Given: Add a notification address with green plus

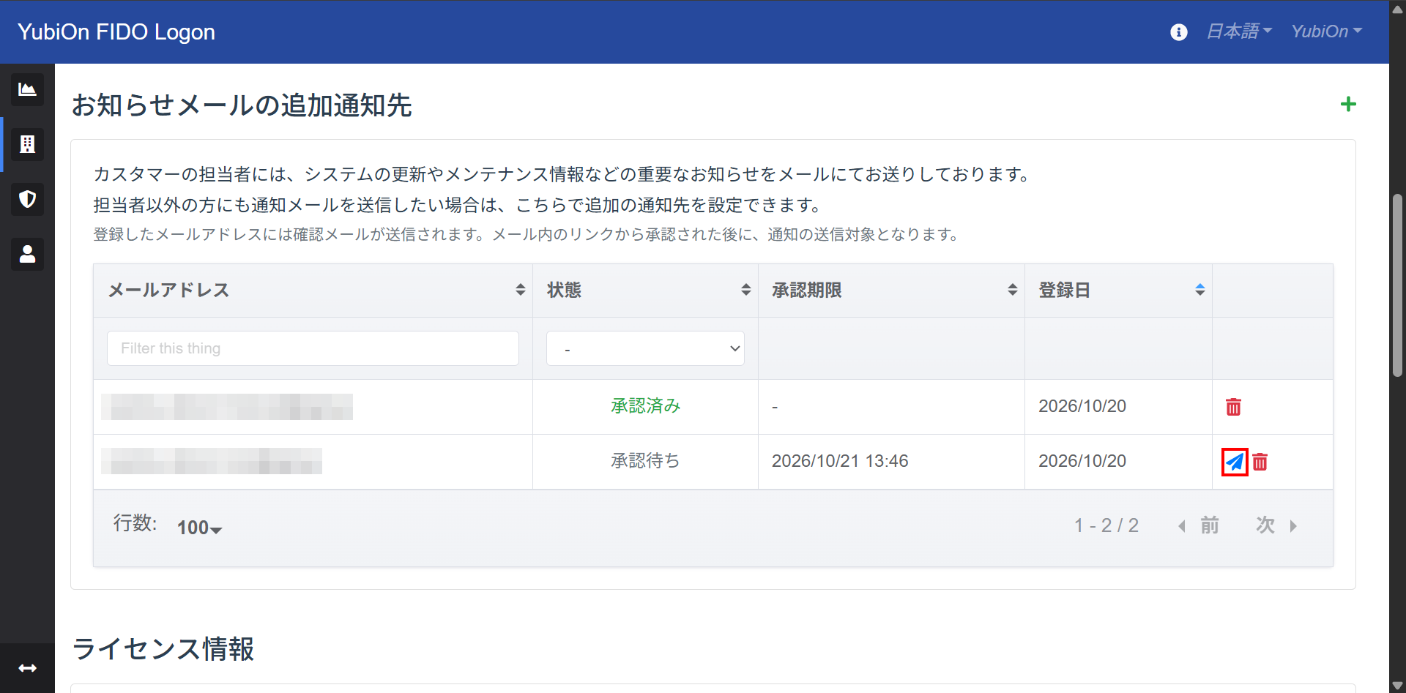Looking at the screenshot, I should tap(1348, 104).
